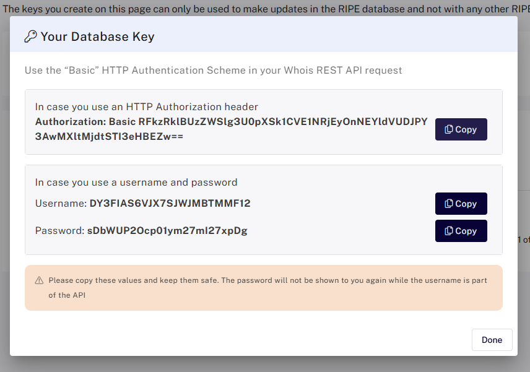Viewport: 530px width, 372px height.
Task: Click the 'Your Database Key' title
Action: click(97, 37)
